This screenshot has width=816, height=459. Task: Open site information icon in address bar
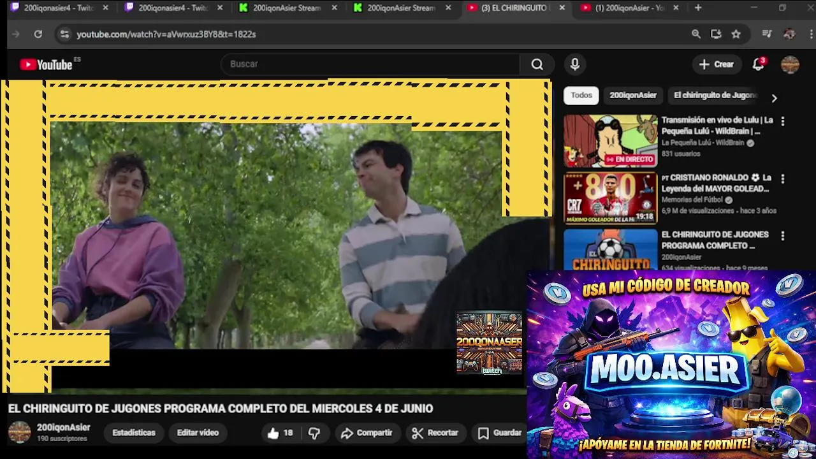tap(64, 34)
